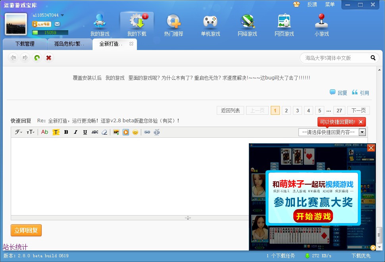Refresh the current page

tap(37, 58)
